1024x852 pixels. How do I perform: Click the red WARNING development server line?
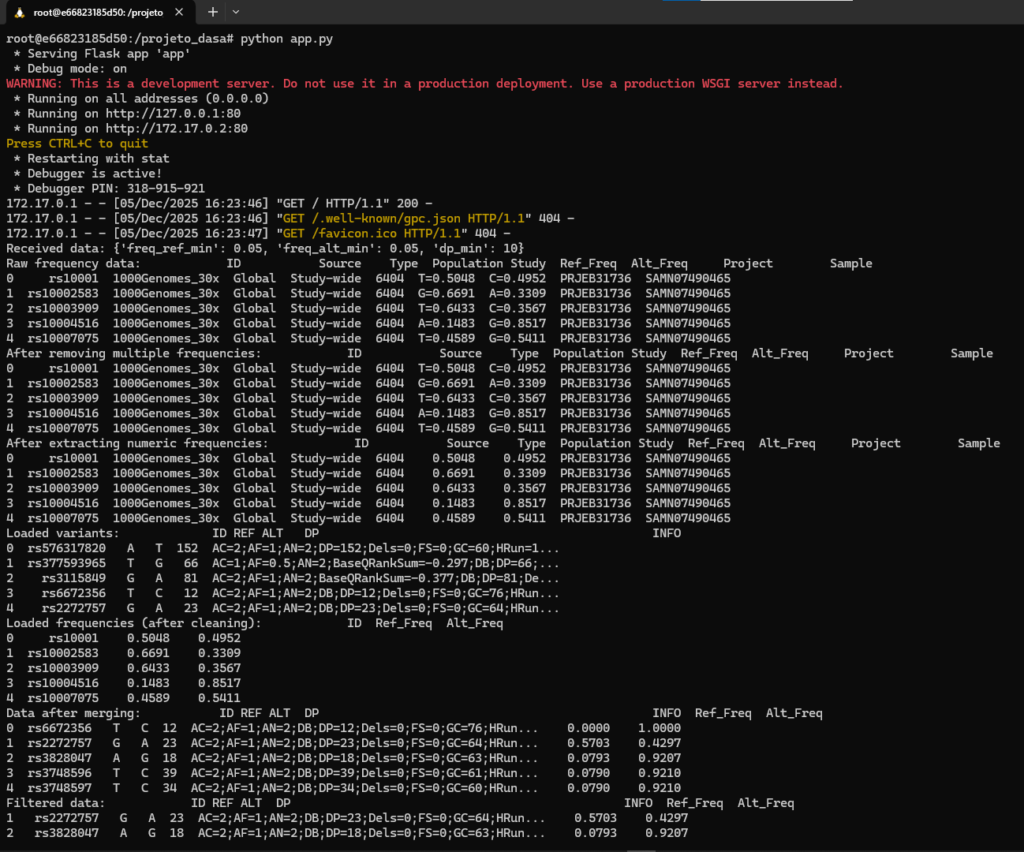pyautogui.click(x=424, y=84)
